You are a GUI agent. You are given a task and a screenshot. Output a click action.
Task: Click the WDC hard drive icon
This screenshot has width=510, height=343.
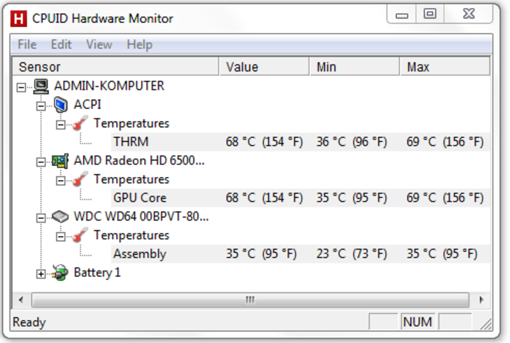click(61, 216)
